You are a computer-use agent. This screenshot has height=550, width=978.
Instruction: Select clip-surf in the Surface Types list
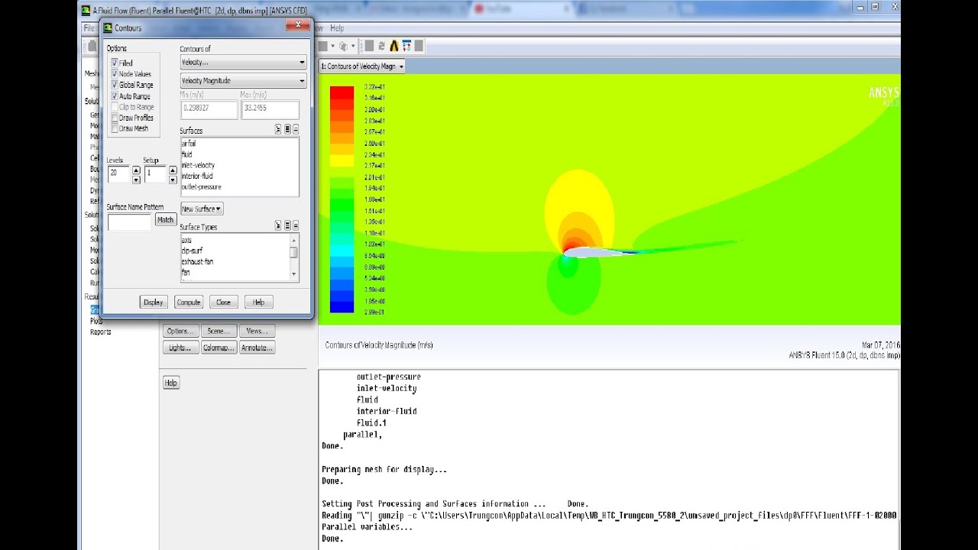tap(192, 251)
